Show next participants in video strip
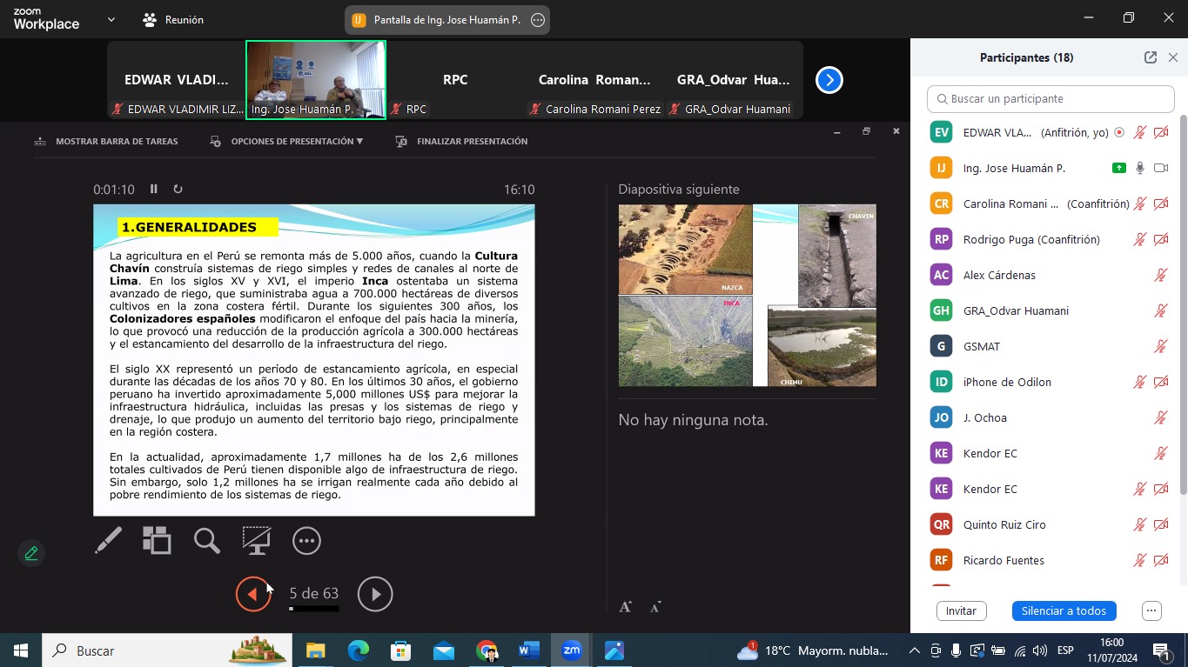Viewport: 1188px width, 667px height. point(829,80)
